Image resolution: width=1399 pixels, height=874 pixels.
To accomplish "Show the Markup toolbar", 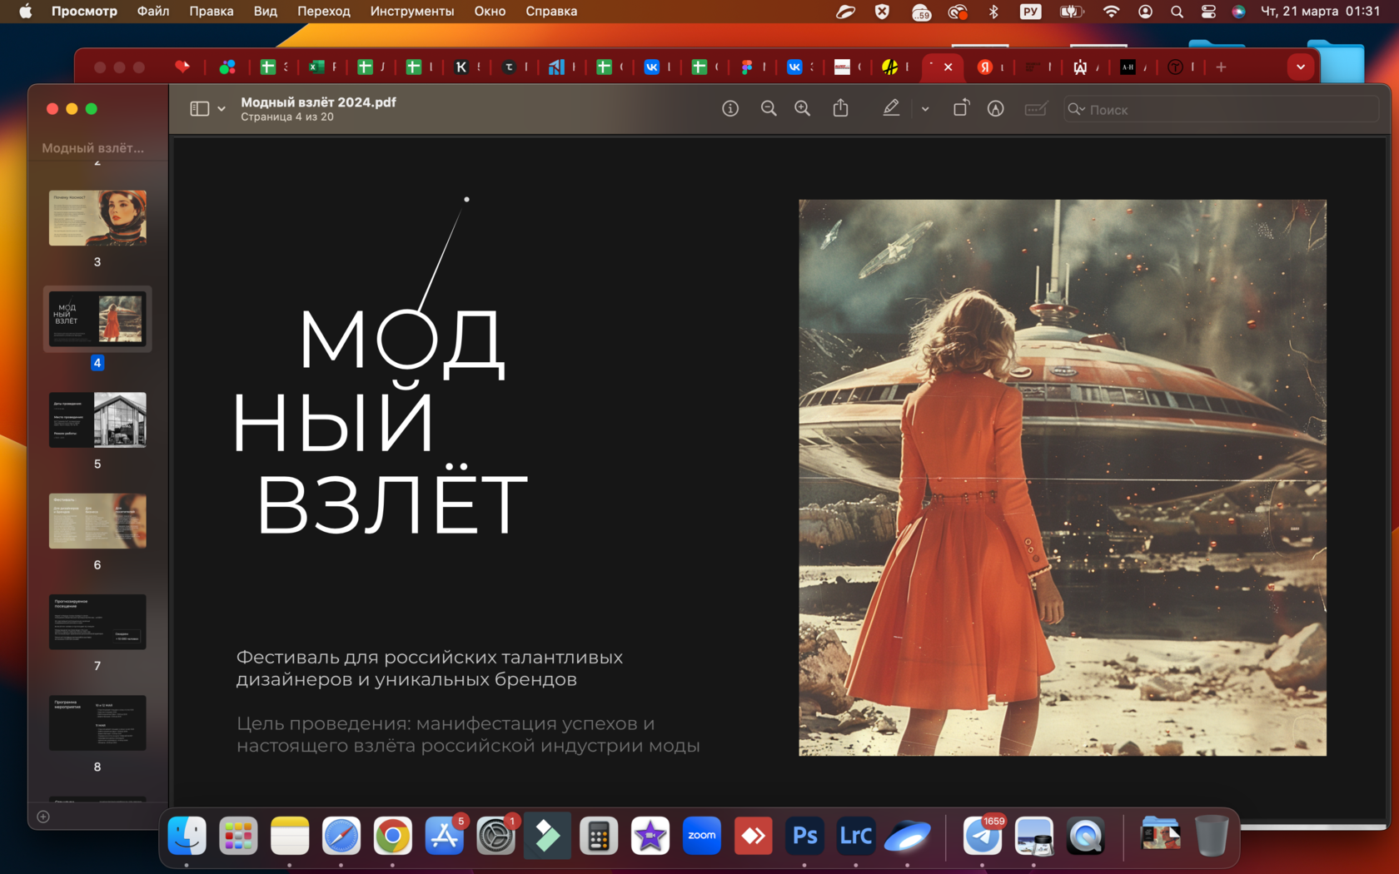I will point(996,109).
